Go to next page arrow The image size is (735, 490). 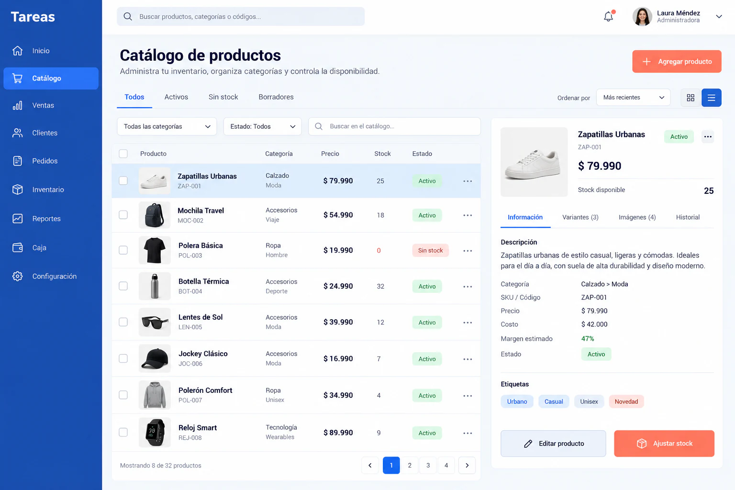[x=467, y=465]
